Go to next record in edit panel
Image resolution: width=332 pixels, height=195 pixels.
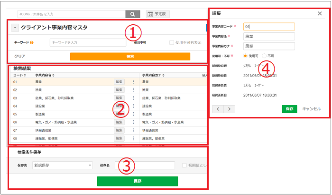(x=230, y=109)
